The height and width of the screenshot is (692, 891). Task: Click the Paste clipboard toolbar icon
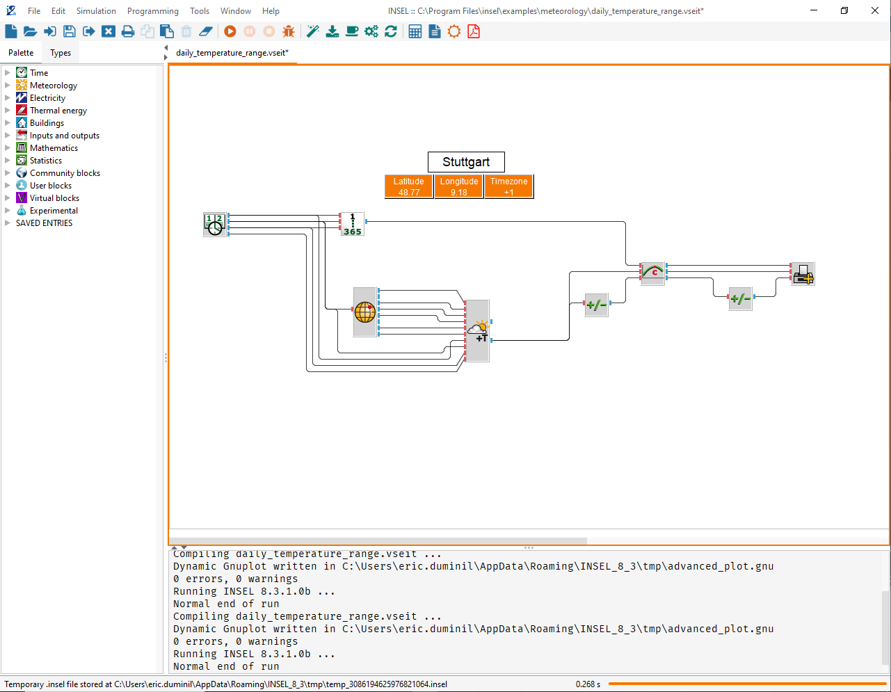tap(167, 31)
